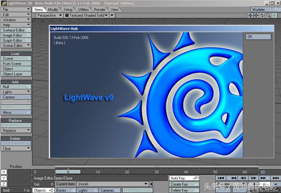This screenshot has width=281, height=193.
Task: Switch to the Setup tab
Action: tap(68, 10)
